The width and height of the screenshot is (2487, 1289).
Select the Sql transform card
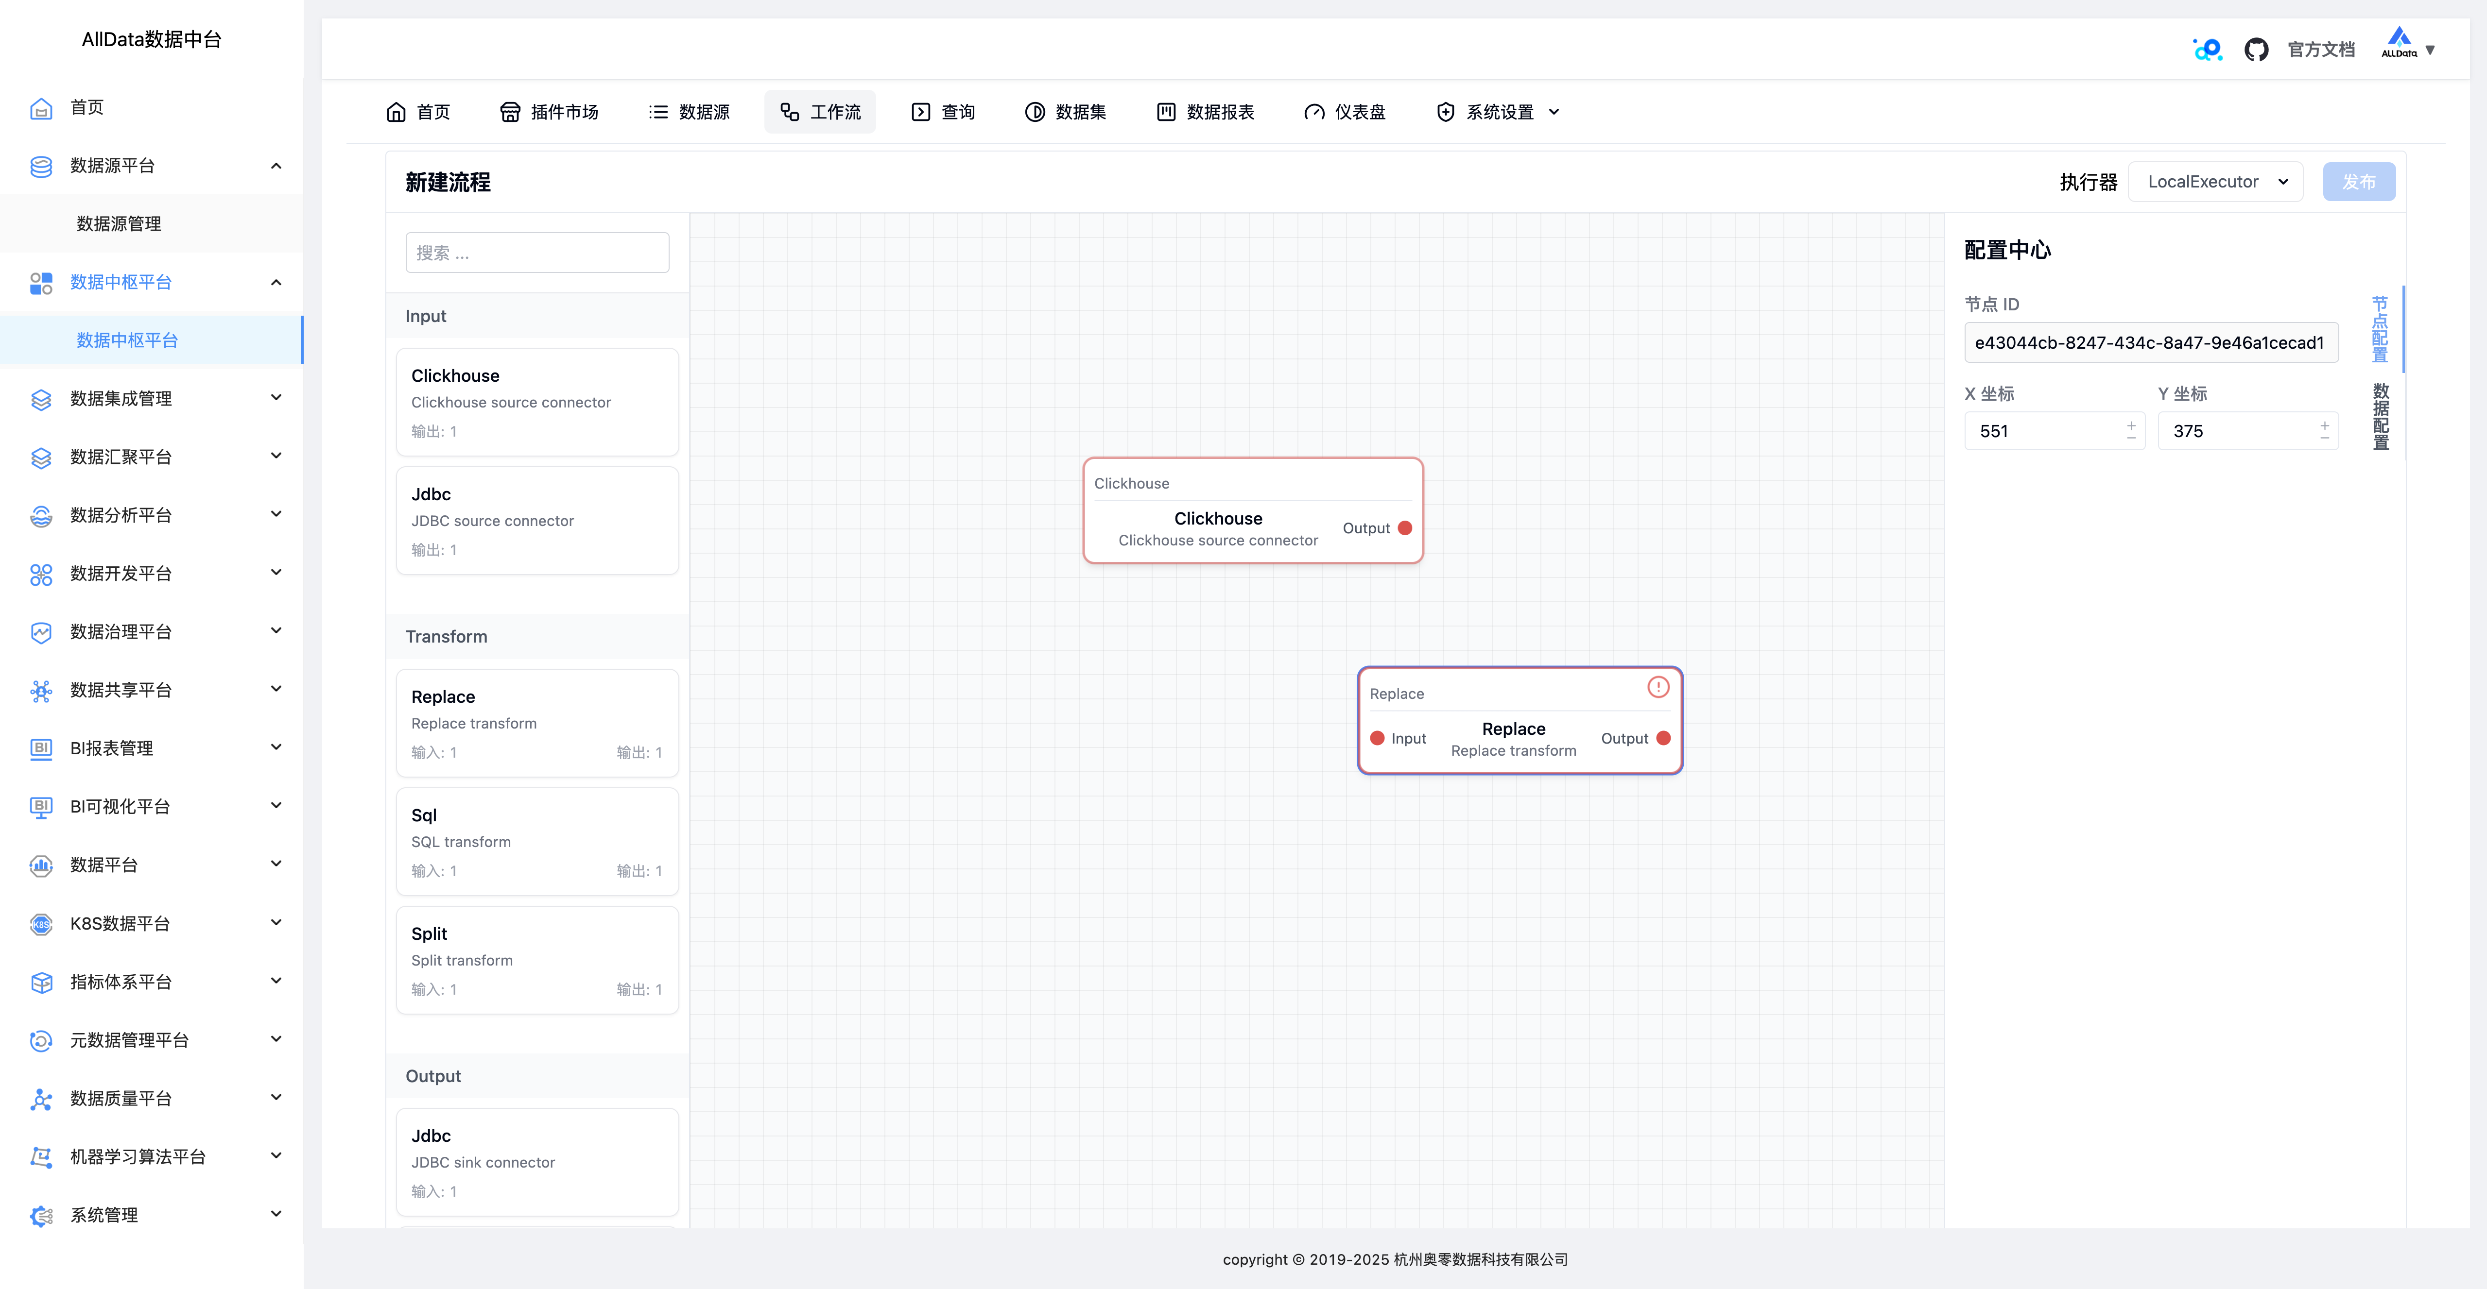[537, 842]
